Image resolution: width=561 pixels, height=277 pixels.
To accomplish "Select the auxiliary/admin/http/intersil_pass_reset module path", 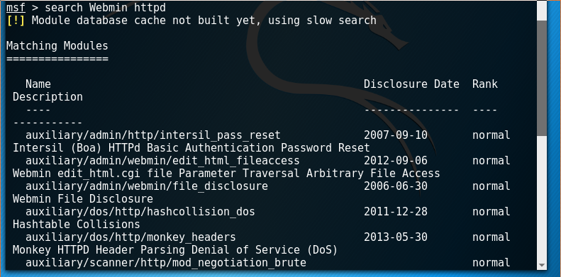I will pos(152,135).
